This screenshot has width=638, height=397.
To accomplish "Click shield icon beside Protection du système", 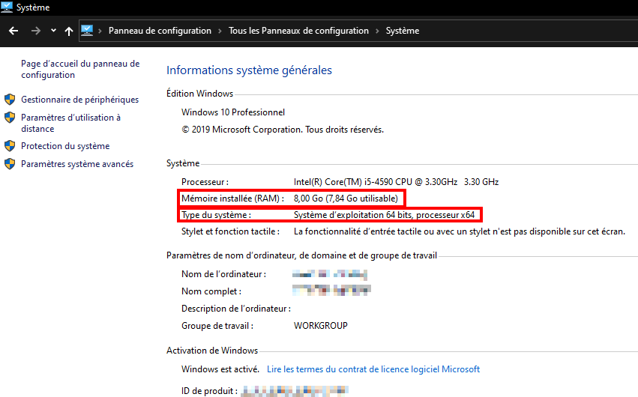I will click(x=10, y=146).
